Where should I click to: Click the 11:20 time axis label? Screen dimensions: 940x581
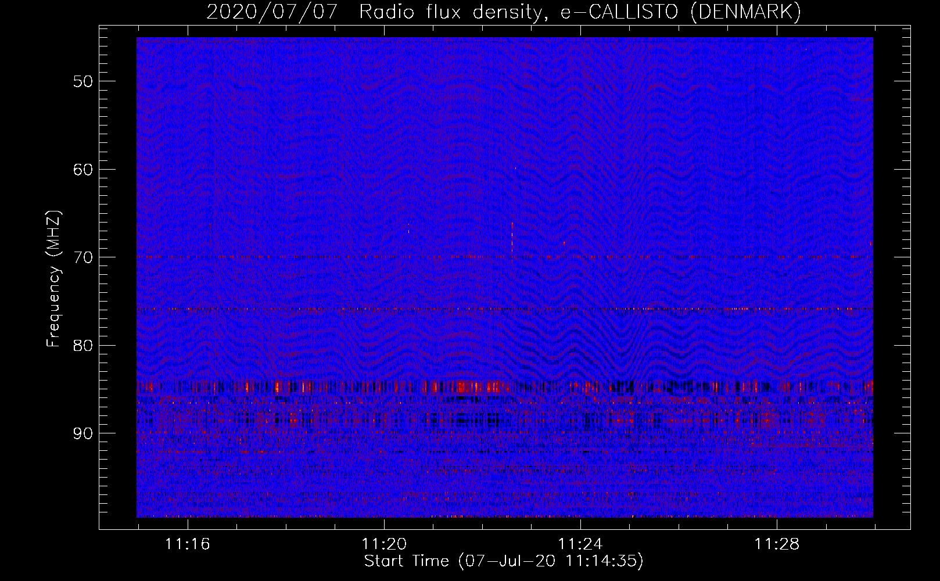[384, 544]
